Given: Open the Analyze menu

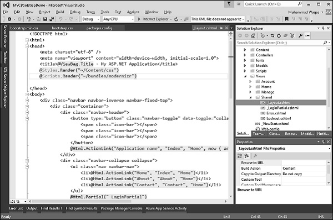Looking at the screenshot, I should [x=133, y=12].
